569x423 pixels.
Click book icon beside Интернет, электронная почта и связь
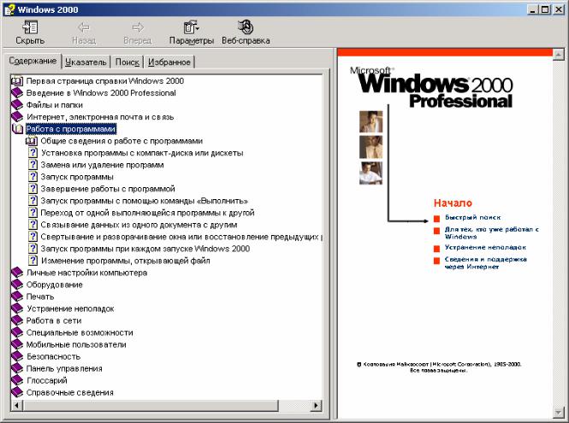[17, 117]
